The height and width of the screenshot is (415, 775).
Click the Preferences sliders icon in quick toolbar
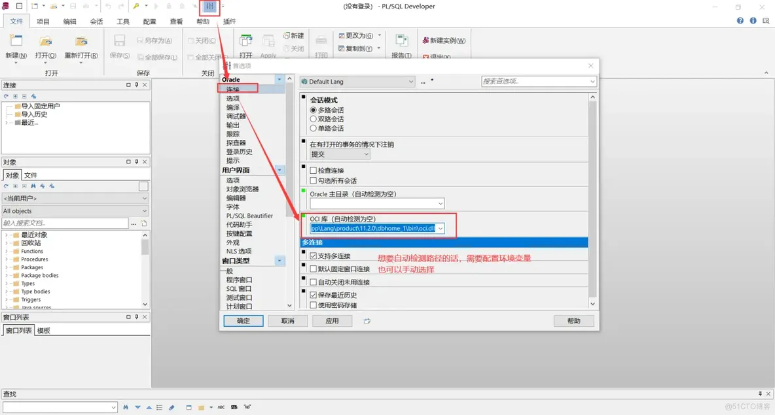click(210, 7)
